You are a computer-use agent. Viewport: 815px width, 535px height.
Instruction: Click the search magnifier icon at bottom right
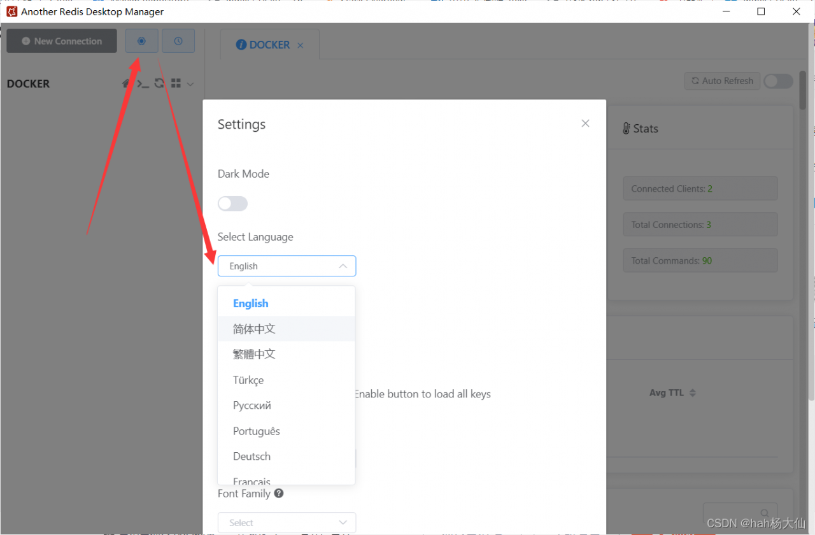coord(765,512)
